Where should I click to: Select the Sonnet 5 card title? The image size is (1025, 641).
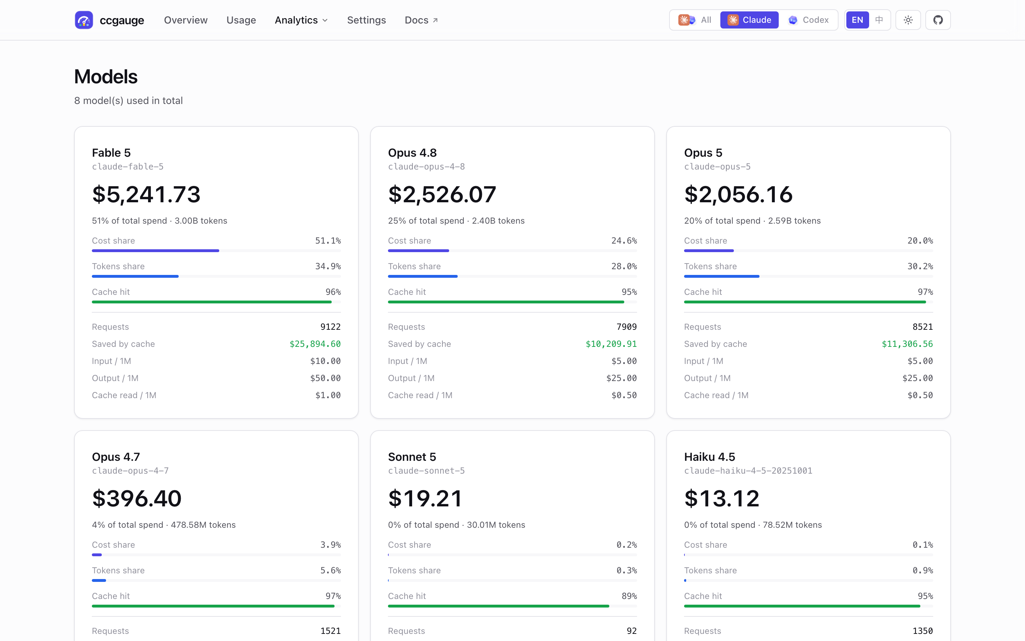click(412, 457)
